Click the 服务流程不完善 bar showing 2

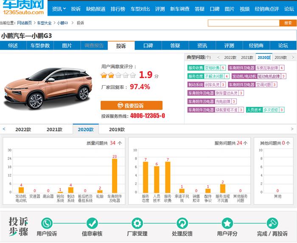[x=223, y=188]
